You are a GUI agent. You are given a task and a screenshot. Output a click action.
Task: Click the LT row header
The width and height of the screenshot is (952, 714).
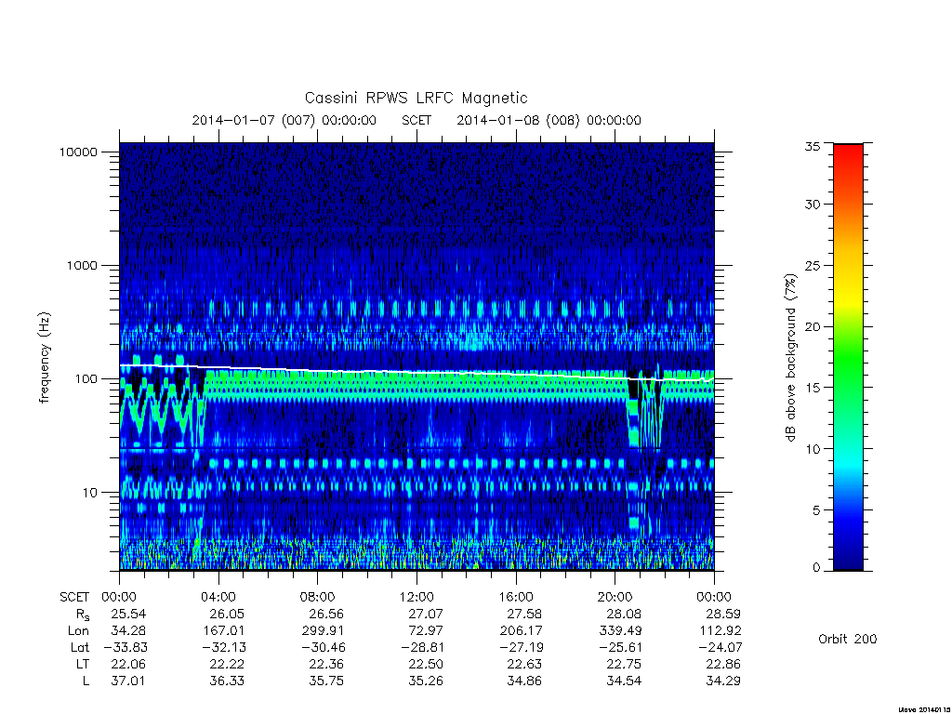click(x=83, y=664)
